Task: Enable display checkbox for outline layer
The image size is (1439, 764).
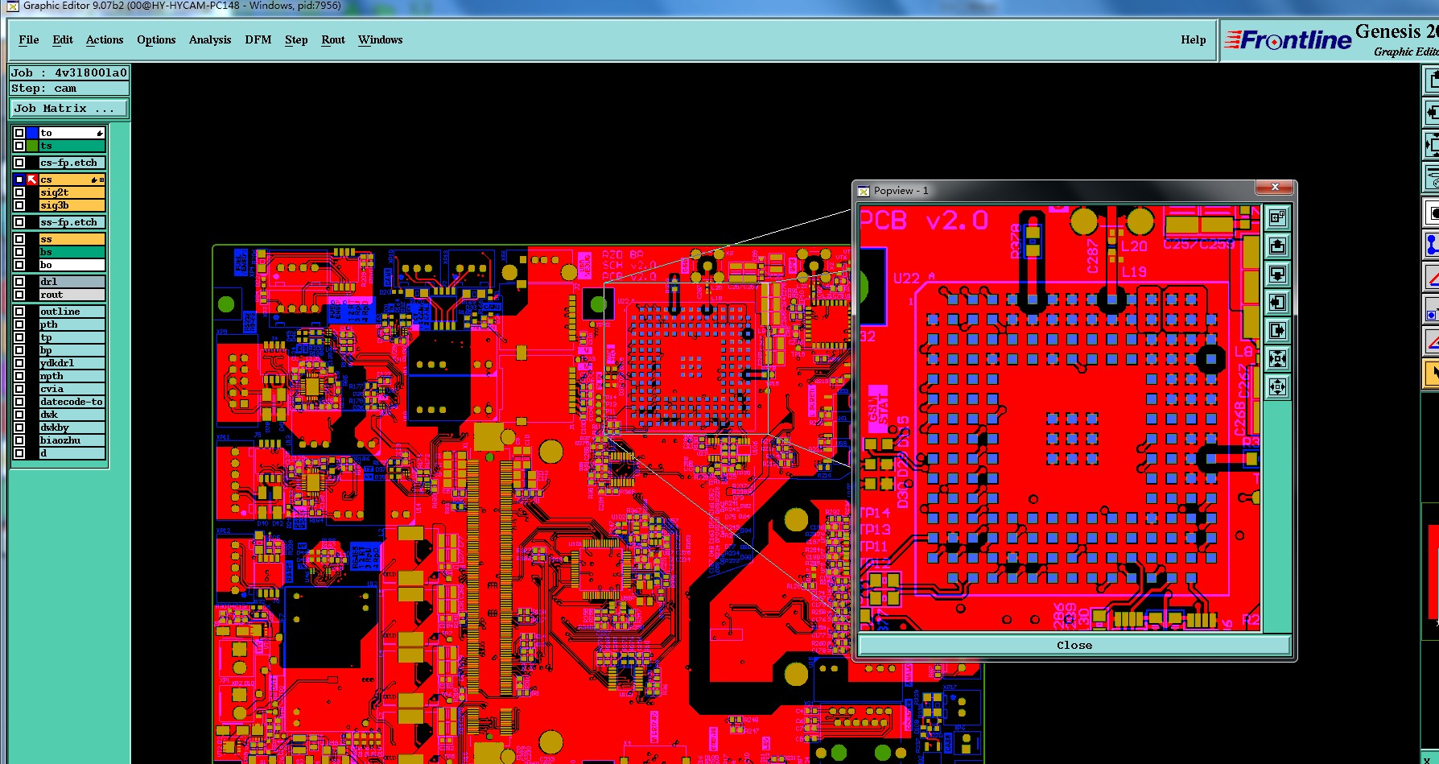Action: [19, 312]
